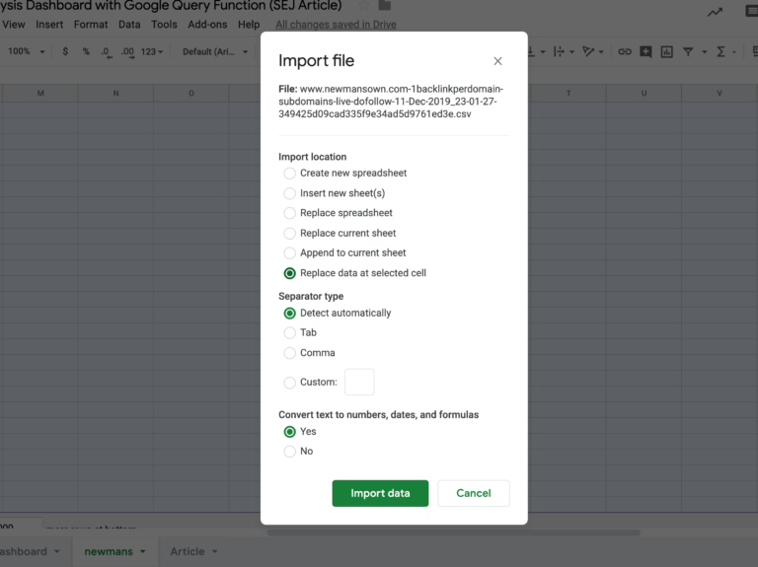
Task: Click the Import data button
Action: [380, 493]
